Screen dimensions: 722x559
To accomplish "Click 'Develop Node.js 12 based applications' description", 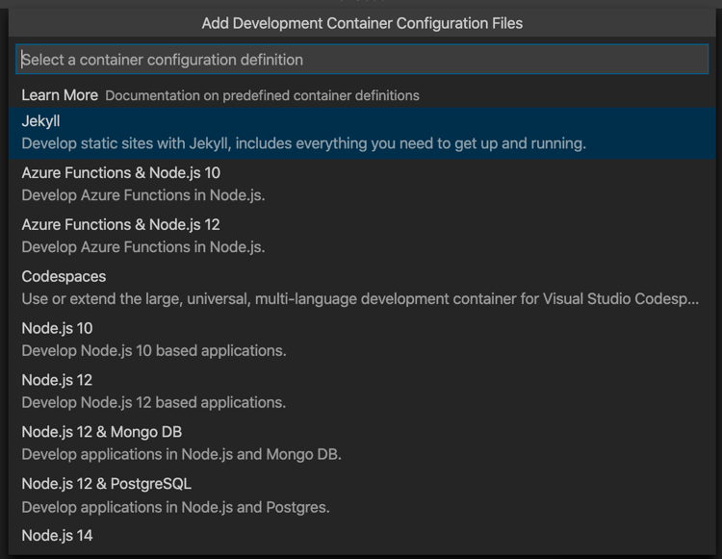I will 153,402.
